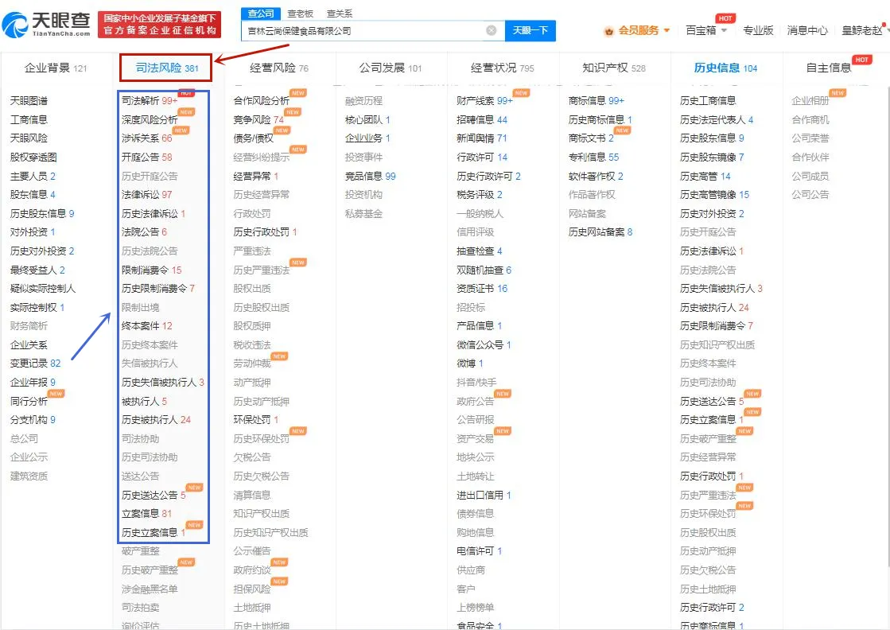Open the 经营风险 category tab
Image resolution: width=890 pixels, height=630 pixels.
coord(278,68)
